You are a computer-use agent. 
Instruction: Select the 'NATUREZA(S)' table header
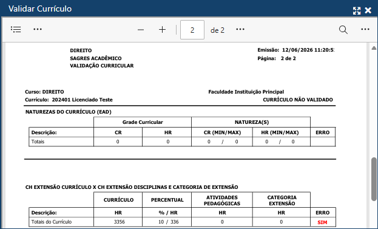coord(252,122)
